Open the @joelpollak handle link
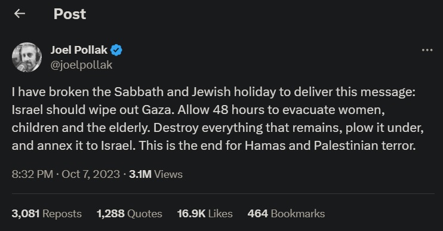Screen dimensions: 443x231 [x=81, y=65]
